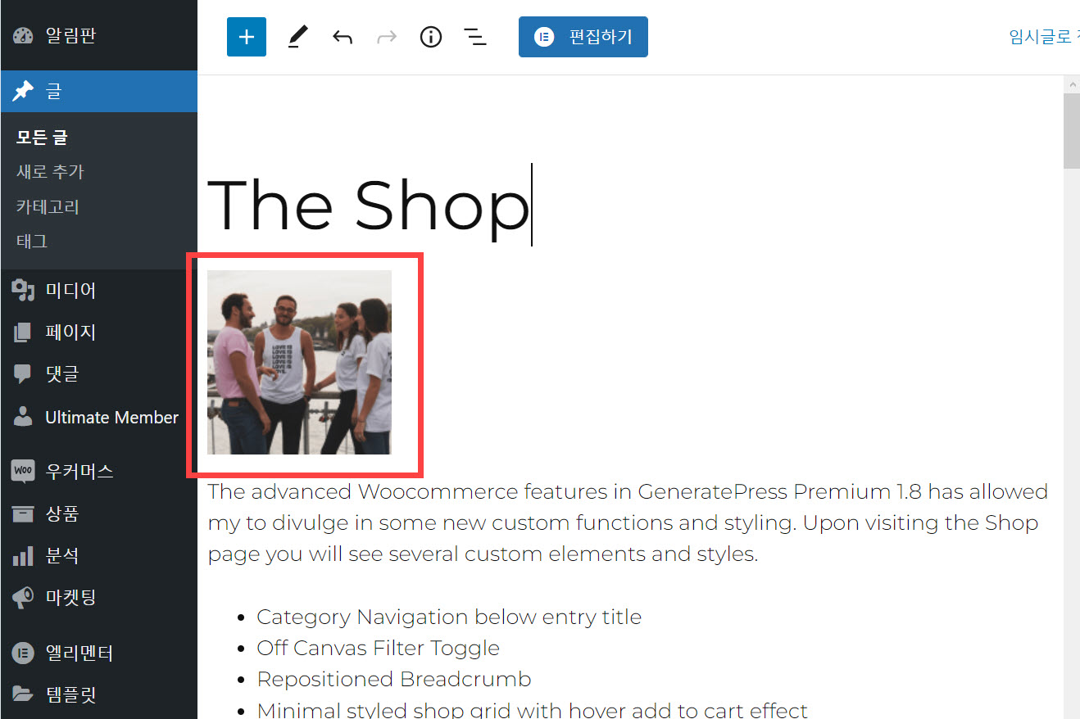The width and height of the screenshot is (1080, 719).
Task: Open the Ultimate Member menu
Action: click(98, 417)
